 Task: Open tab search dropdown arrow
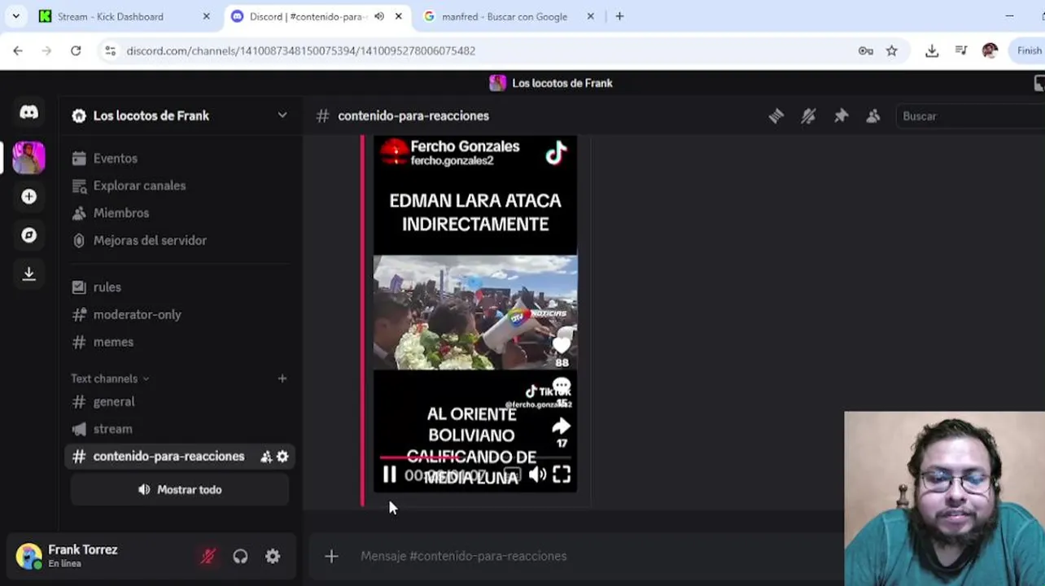coord(15,16)
